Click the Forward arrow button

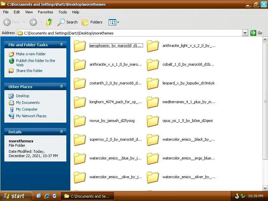point(33,22)
